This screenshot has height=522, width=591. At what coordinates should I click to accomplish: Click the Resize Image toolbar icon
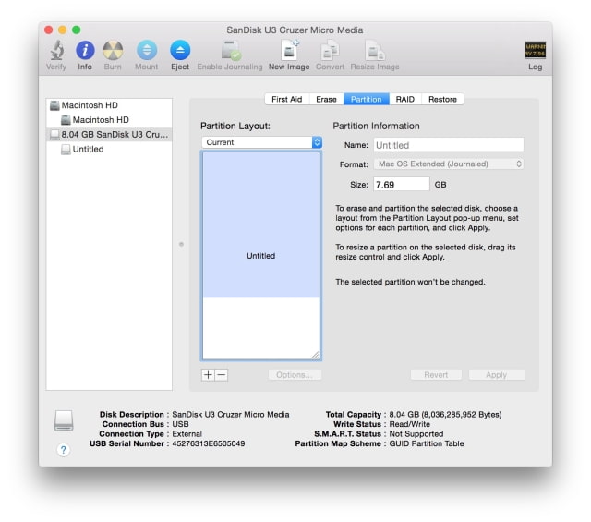(x=374, y=50)
